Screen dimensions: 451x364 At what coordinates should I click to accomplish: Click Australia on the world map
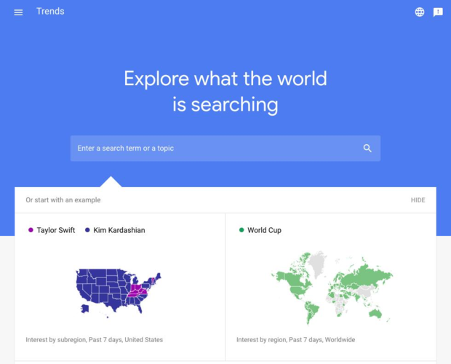point(376,314)
